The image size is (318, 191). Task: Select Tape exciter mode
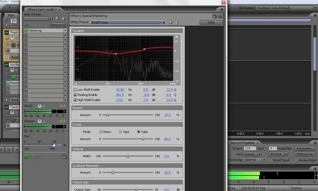click(x=120, y=132)
